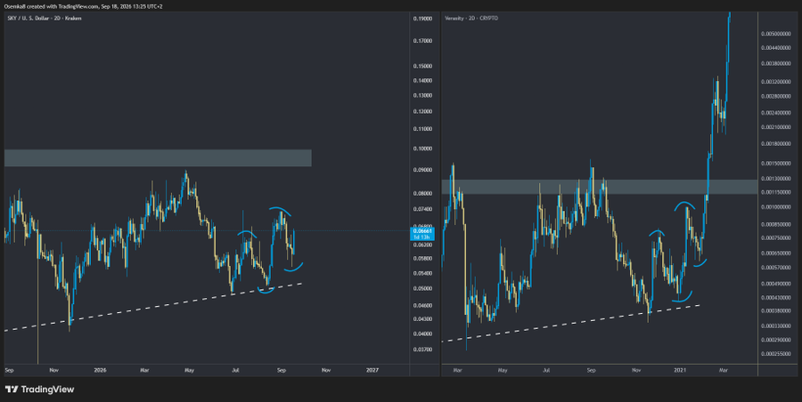Click the May label on Verasity time axis
The width and height of the screenshot is (802, 402).
click(503, 370)
